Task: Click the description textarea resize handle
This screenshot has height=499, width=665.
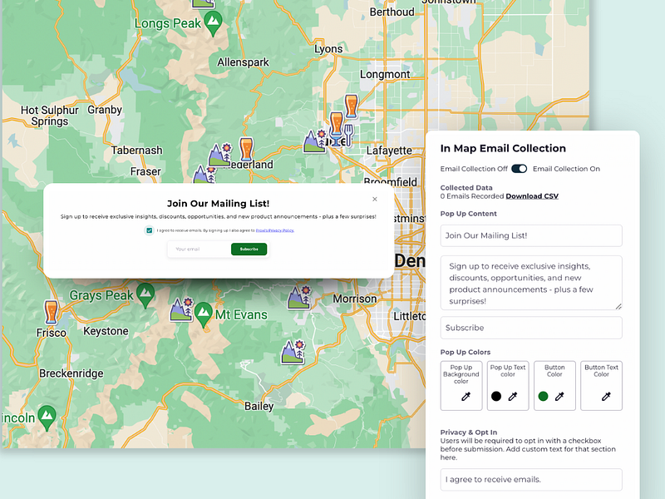Action: click(618, 306)
